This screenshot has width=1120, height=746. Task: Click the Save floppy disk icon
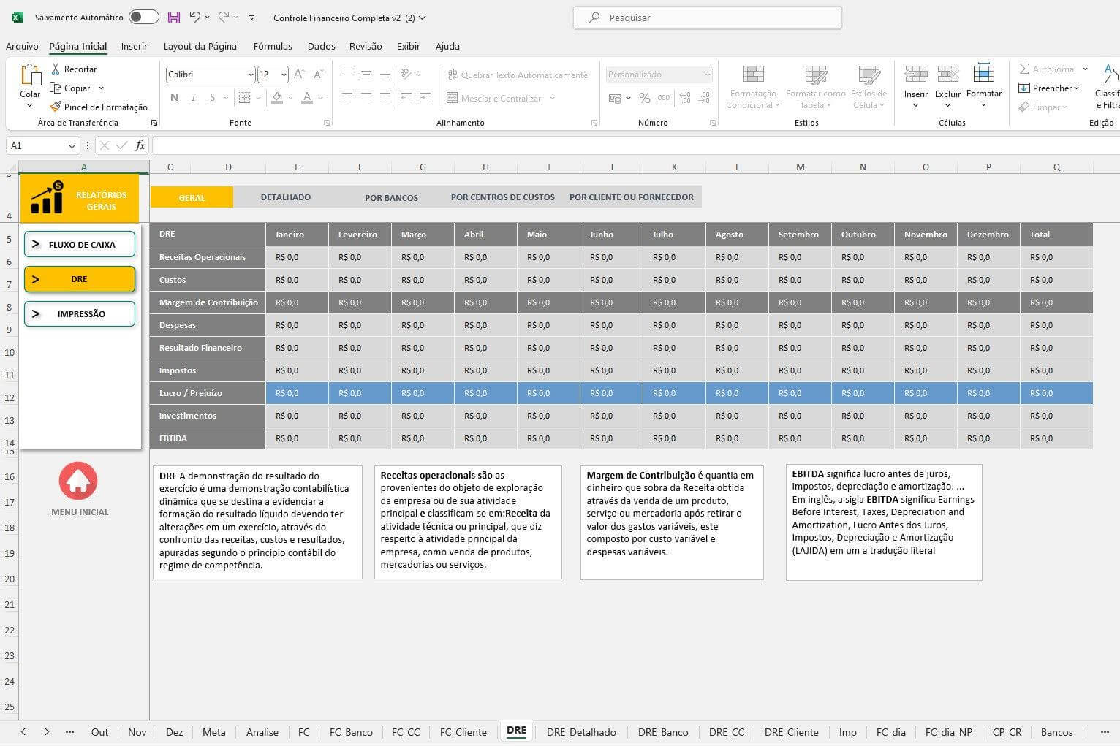click(x=174, y=18)
